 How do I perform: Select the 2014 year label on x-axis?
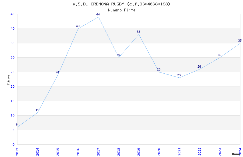click(37, 152)
